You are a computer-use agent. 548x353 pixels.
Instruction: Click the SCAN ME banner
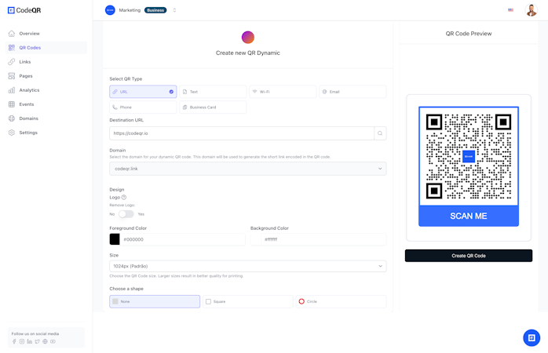(469, 216)
